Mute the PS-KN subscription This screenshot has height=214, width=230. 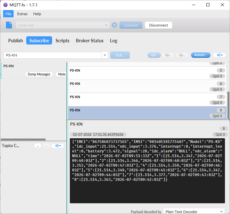tap(62, 74)
